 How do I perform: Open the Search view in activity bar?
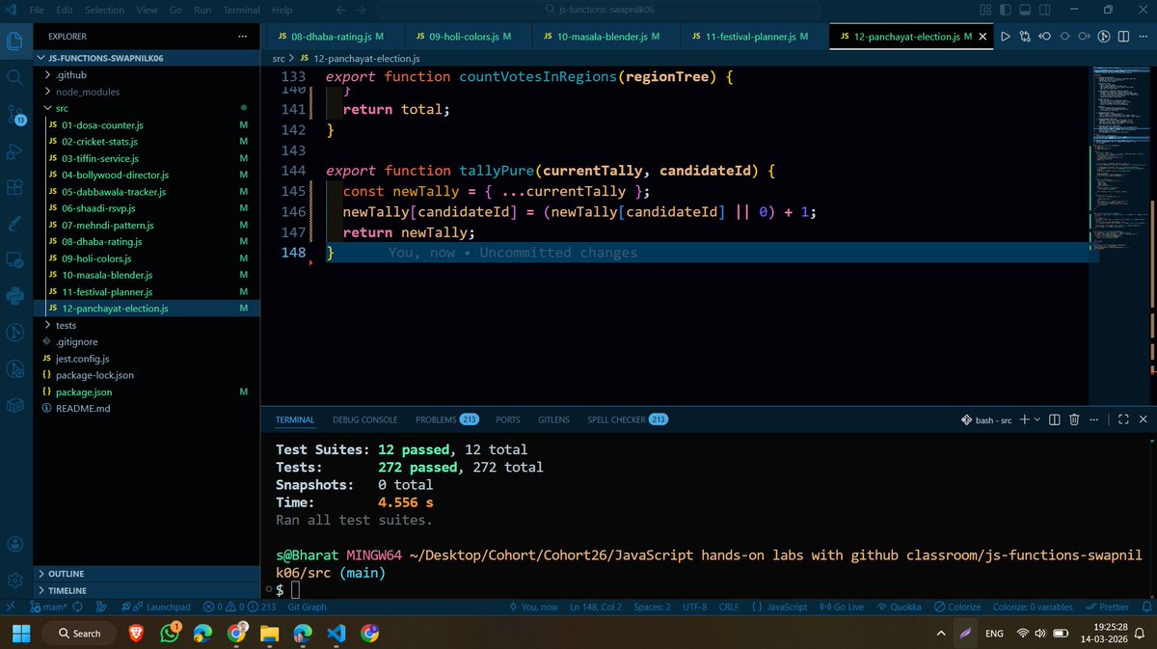tap(14, 77)
